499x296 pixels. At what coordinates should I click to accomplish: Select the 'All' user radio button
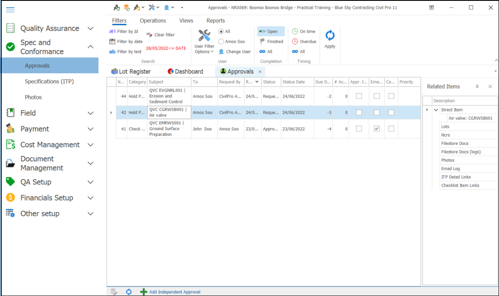pyautogui.click(x=221, y=32)
